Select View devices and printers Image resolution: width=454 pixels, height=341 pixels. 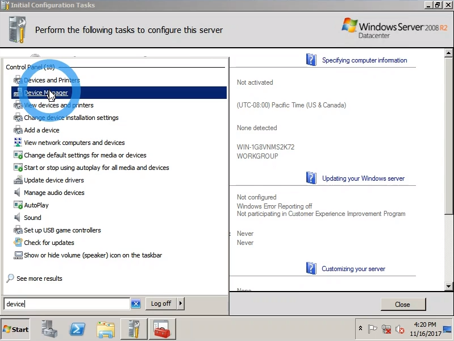click(x=59, y=105)
